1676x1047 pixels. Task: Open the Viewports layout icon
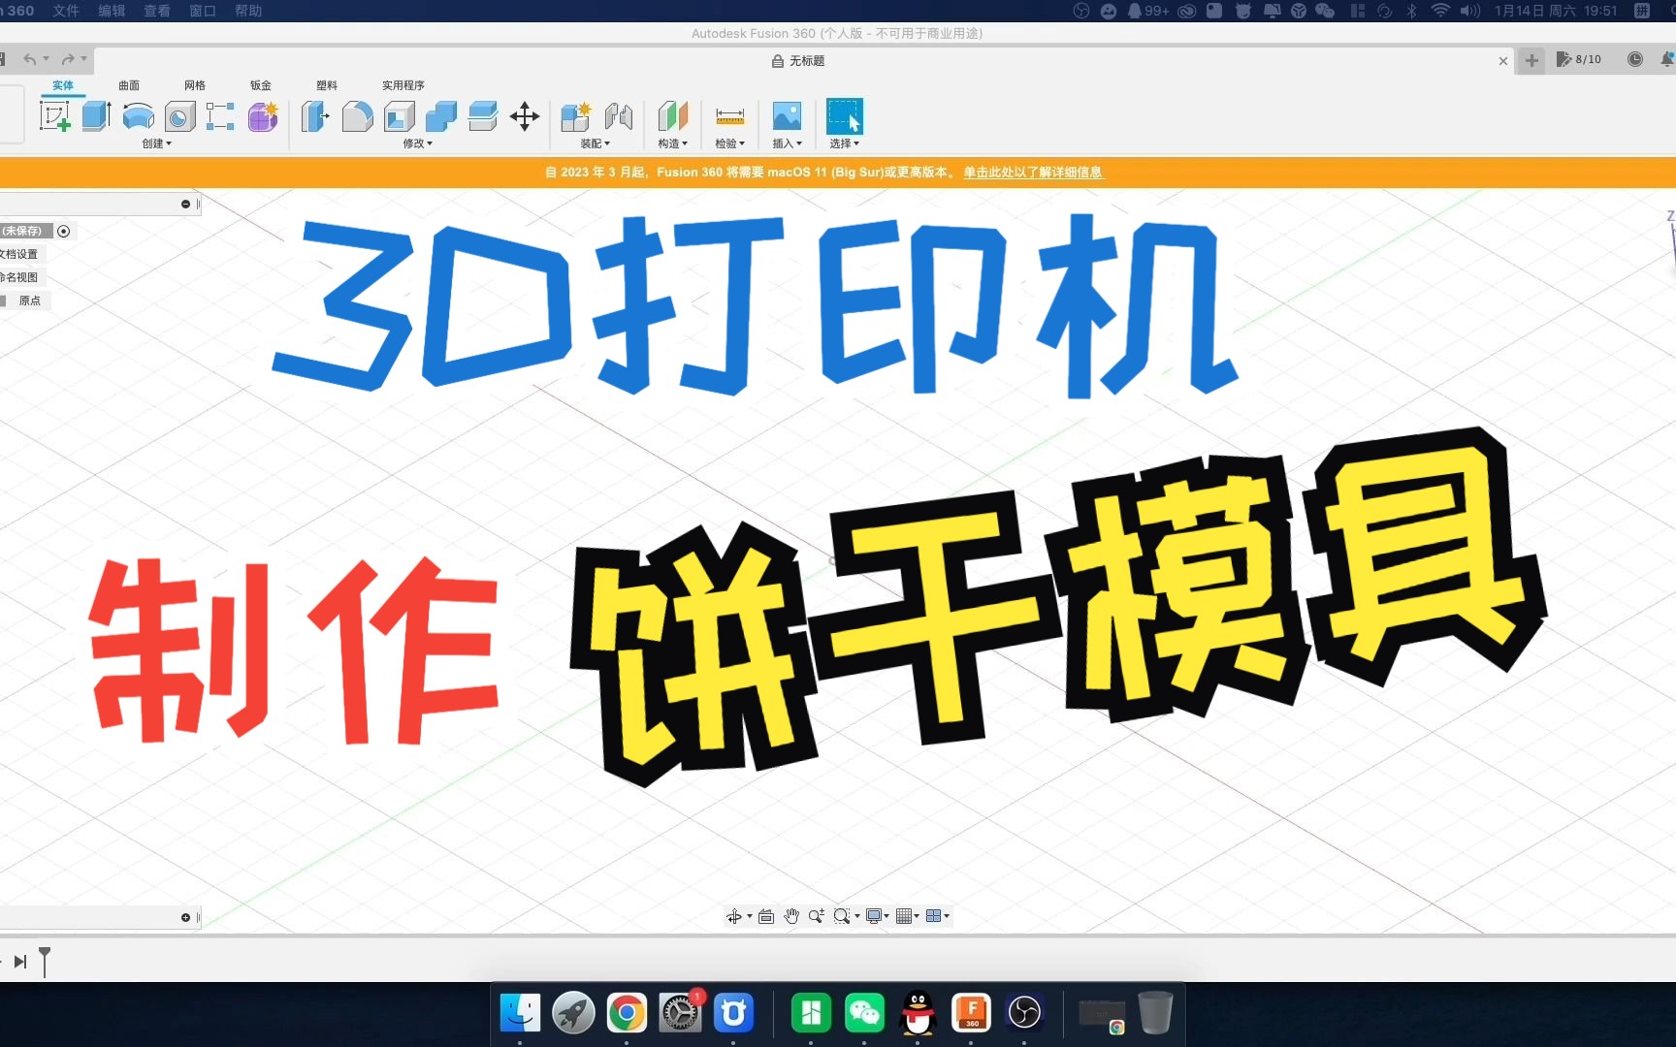[934, 916]
